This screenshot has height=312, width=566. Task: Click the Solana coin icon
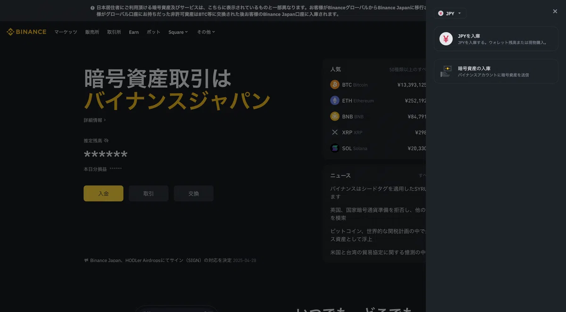coord(335,148)
